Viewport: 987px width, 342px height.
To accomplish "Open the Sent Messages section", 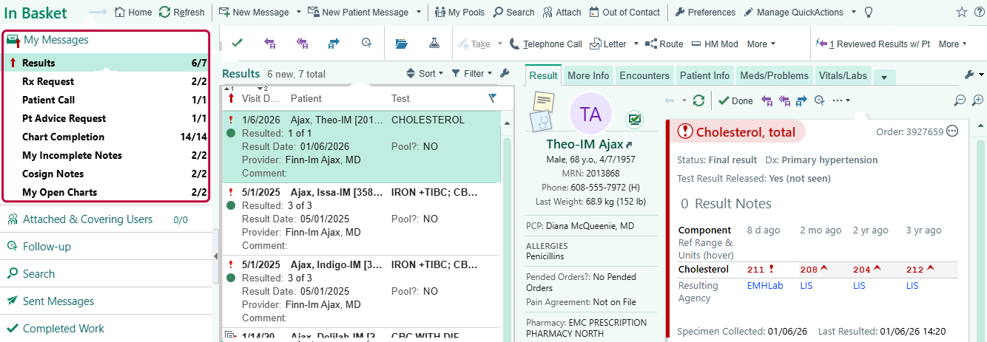I will [107, 301].
